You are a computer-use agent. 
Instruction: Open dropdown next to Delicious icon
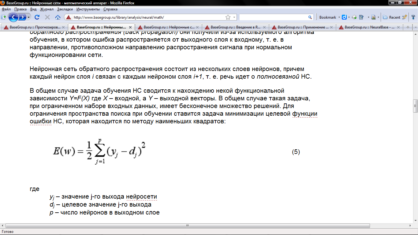tap(349, 17)
